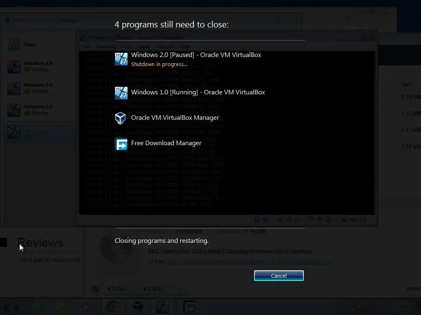Click the 'Reviews' heading in background window
This screenshot has width=421, height=315.
[x=40, y=243]
